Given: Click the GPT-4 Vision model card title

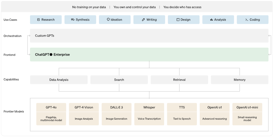Looking at the screenshot, I should tap(84, 107).
